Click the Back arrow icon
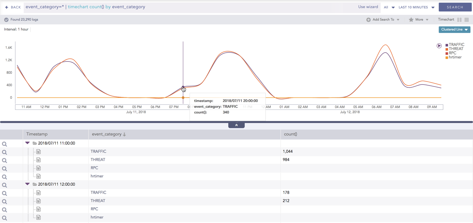 point(7,7)
